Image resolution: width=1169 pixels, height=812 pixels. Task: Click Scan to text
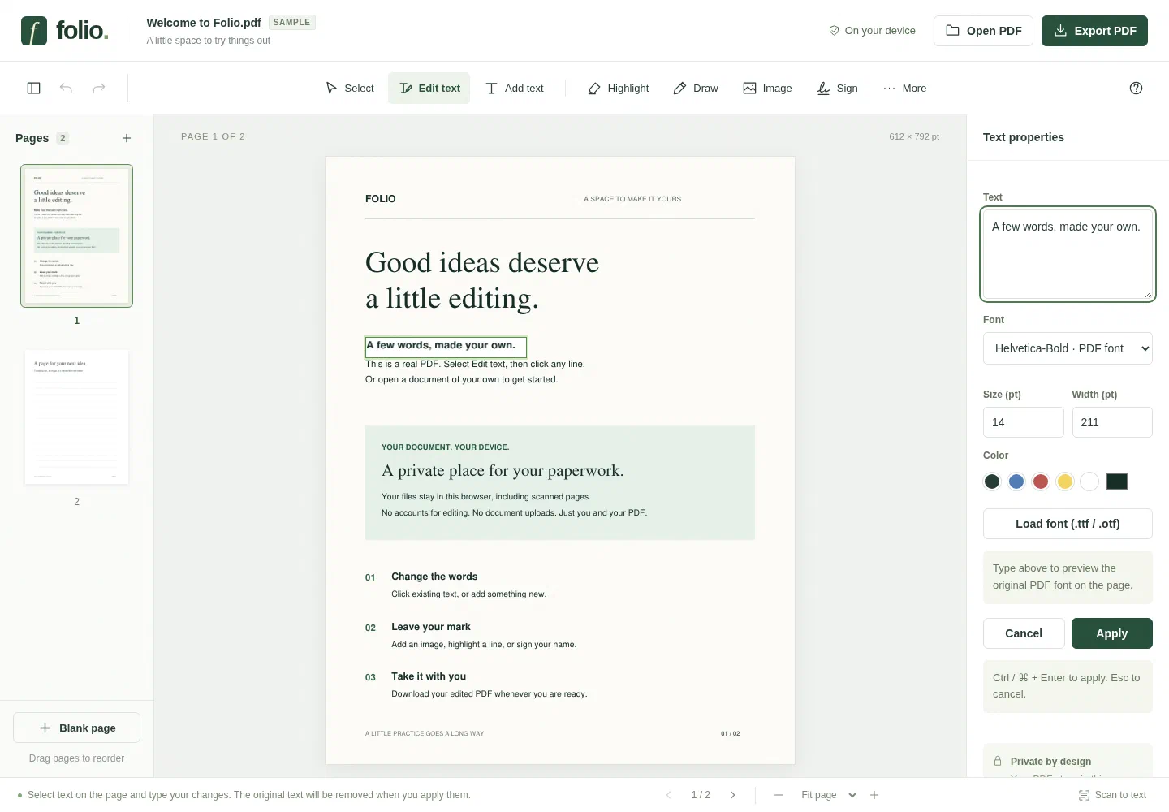click(x=1112, y=795)
